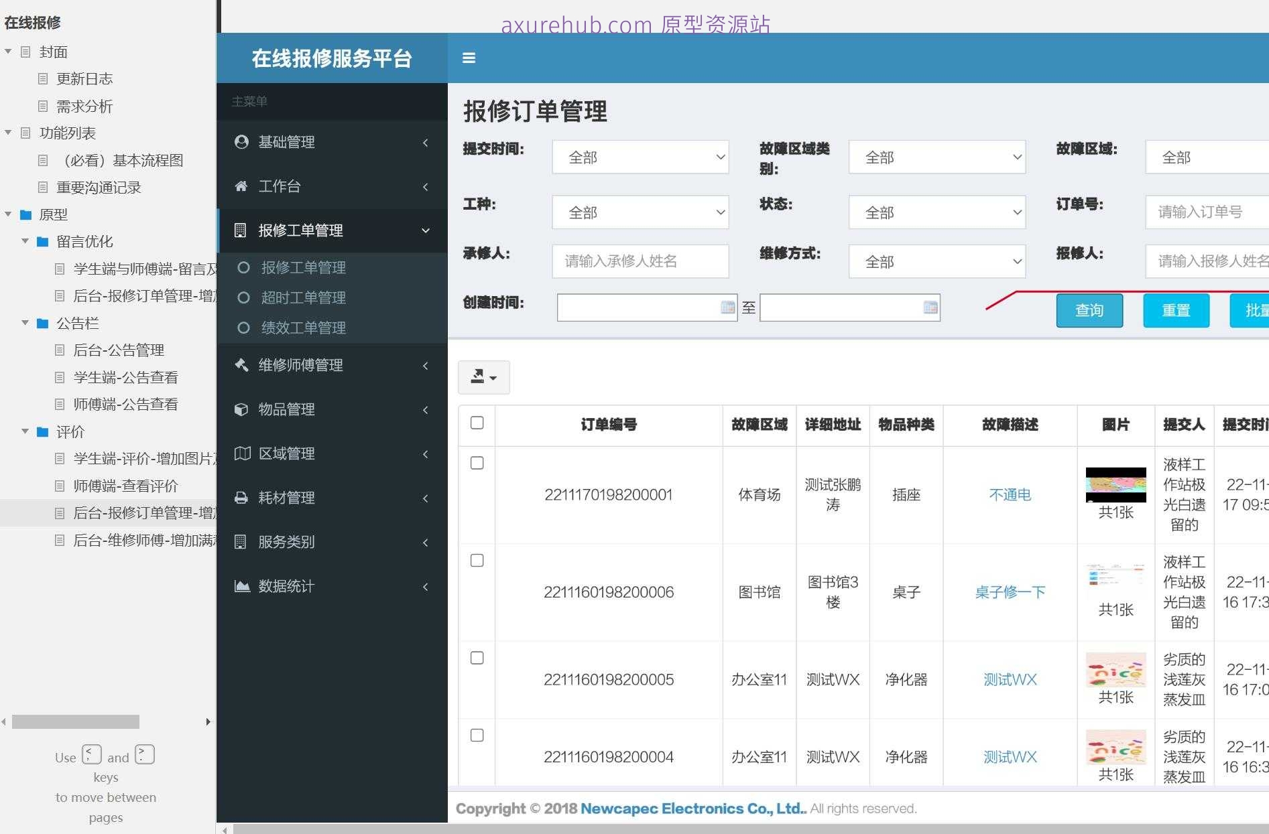Screen dimensions: 1269x834
Task: Check the select-all checkbox in table header
Action: click(x=477, y=423)
